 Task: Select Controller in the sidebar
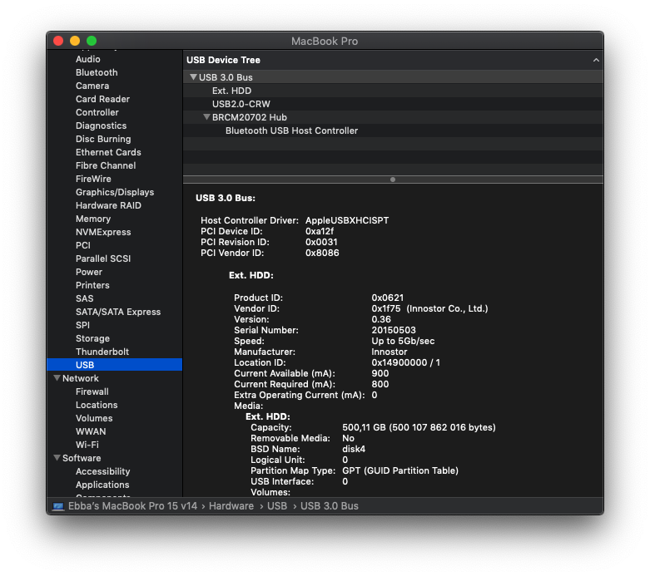point(97,112)
